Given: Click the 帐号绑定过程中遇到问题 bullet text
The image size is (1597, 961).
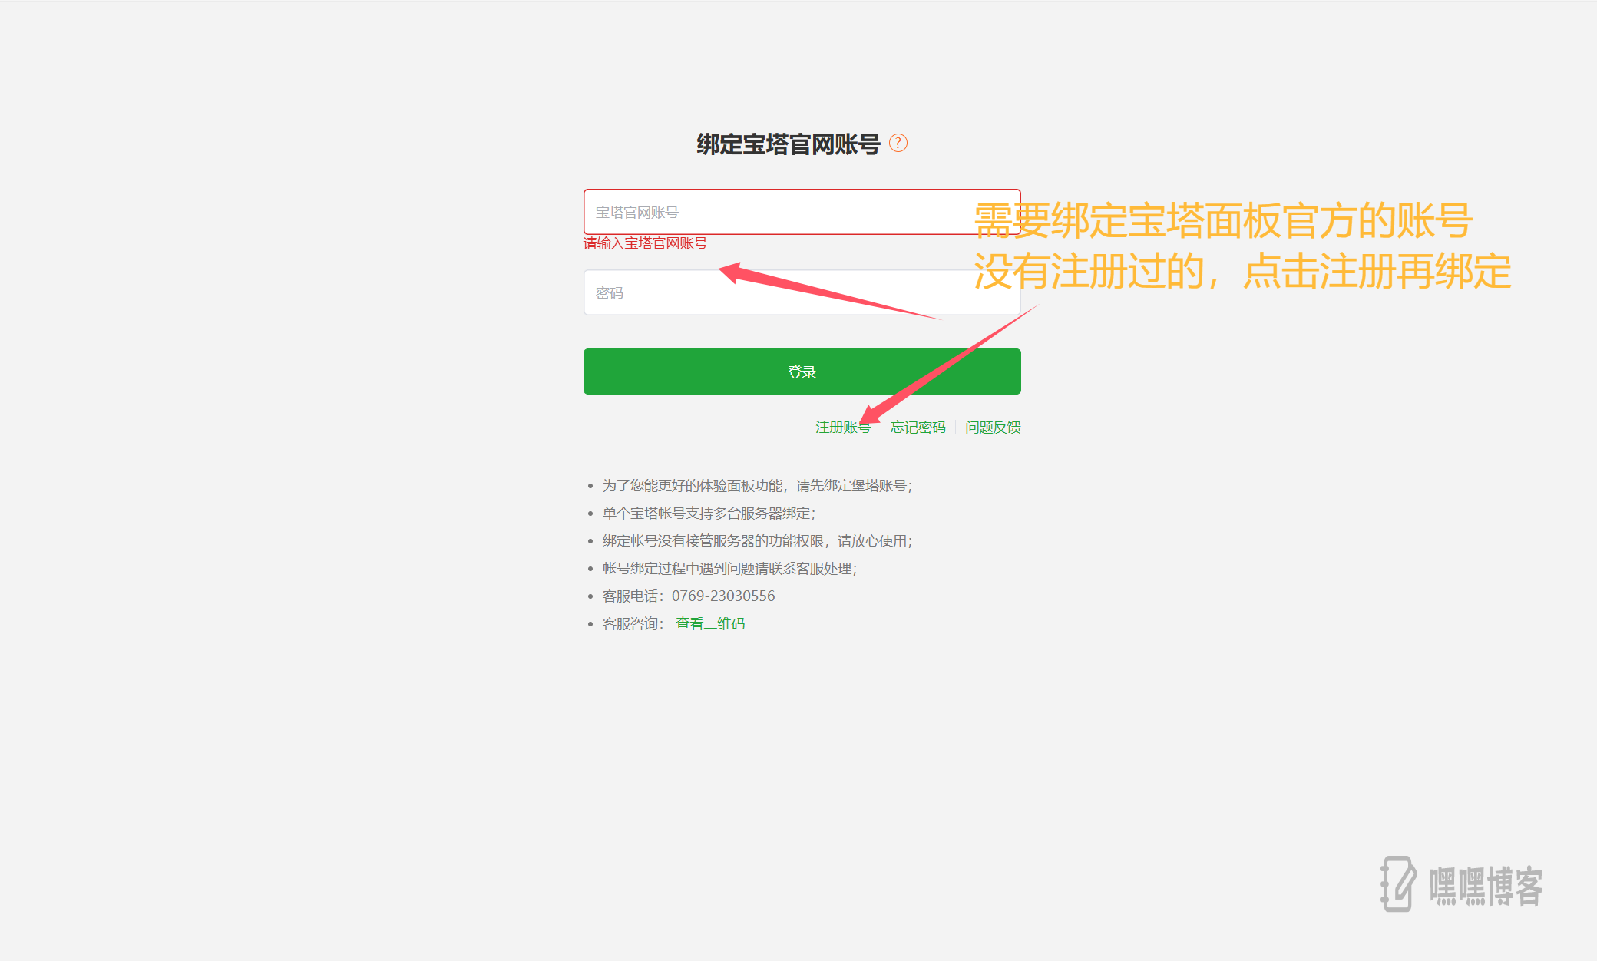Looking at the screenshot, I should tap(729, 569).
